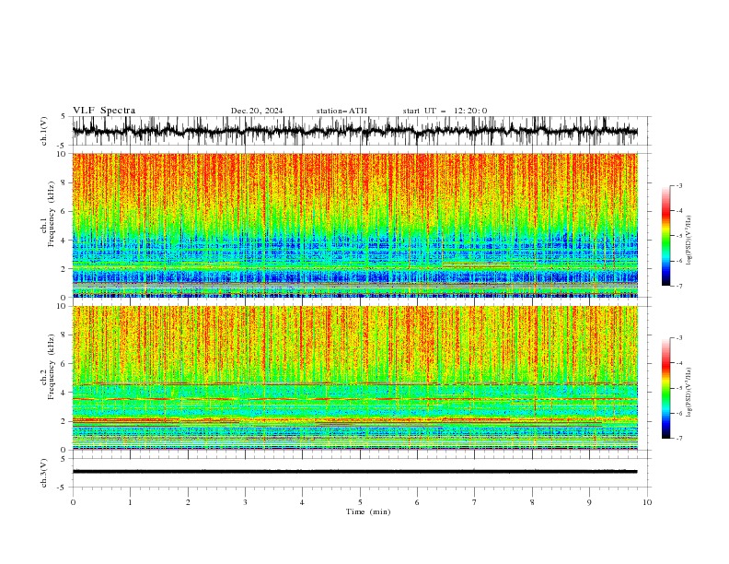This screenshot has height=564, width=729.
Task: Click the ch.3(V) flat waveform trace
Action: point(355,472)
